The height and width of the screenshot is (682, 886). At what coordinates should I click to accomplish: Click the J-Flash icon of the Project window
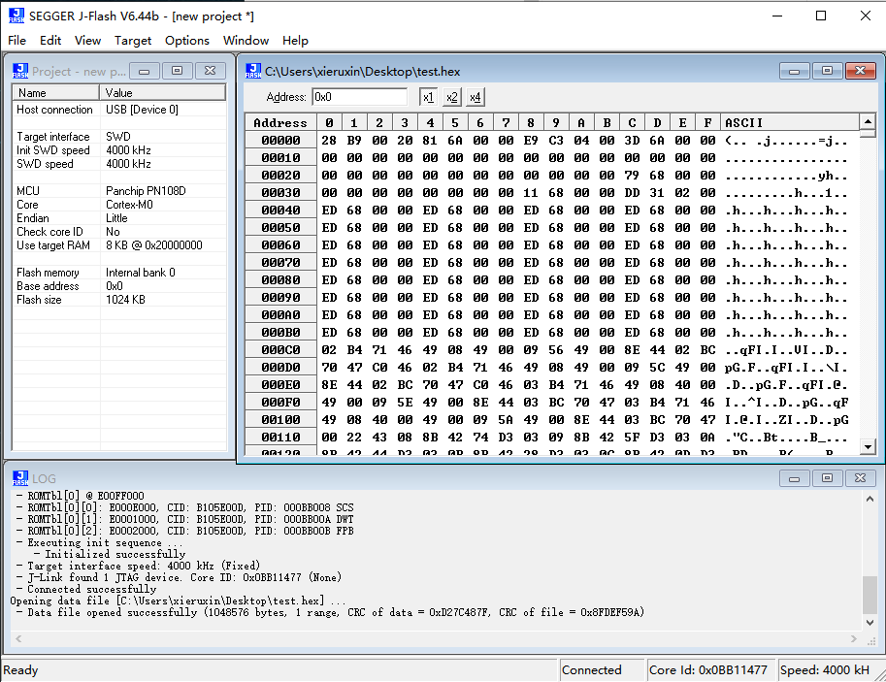pyautogui.click(x=20, y=71)
